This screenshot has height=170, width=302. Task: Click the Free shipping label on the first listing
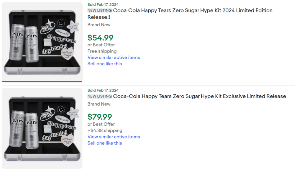coord(102,51)
